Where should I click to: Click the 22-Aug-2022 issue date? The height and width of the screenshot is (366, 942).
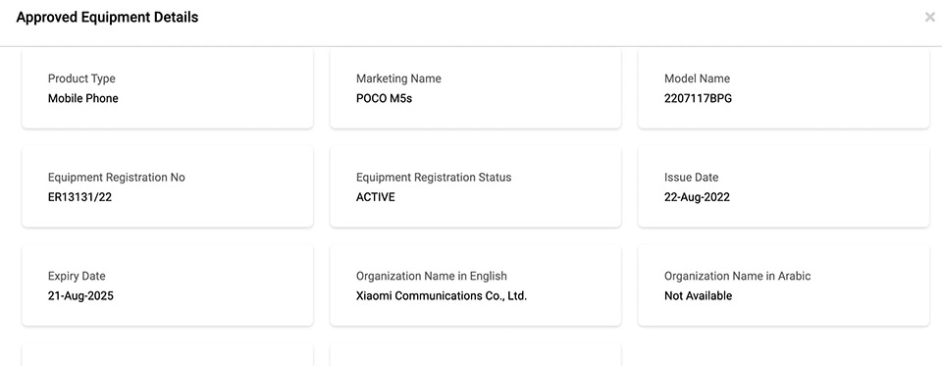click(x=697, y=197)
